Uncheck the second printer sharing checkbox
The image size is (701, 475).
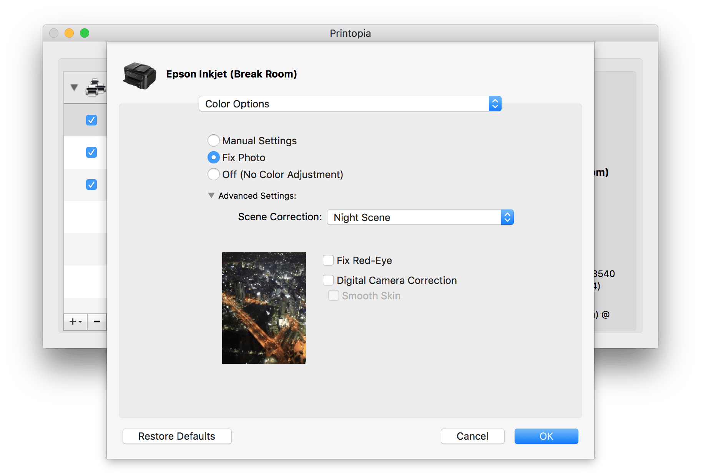coord(91,152)
